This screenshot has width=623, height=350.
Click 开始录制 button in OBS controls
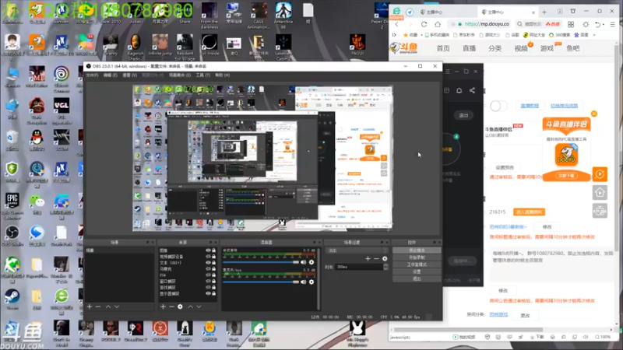tap(417, 257)
